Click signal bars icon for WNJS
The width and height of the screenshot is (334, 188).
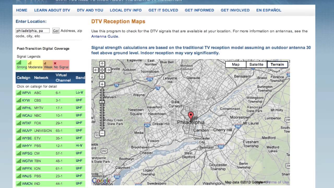(x=19, y=176)
